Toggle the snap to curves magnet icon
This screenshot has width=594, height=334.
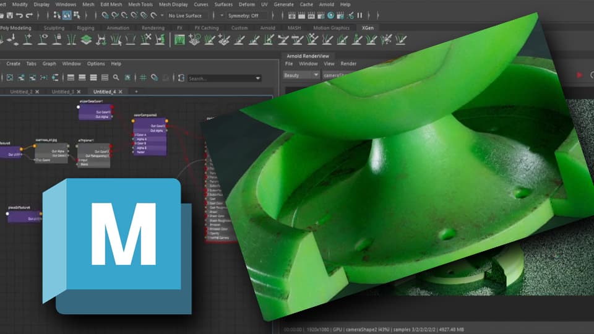[115, 15]
